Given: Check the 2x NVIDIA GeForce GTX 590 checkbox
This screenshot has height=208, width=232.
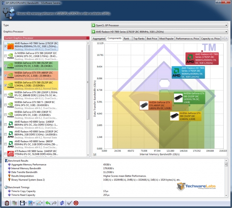Looking at the screenshot, I should pyautogui.click(x=6, y=56).
